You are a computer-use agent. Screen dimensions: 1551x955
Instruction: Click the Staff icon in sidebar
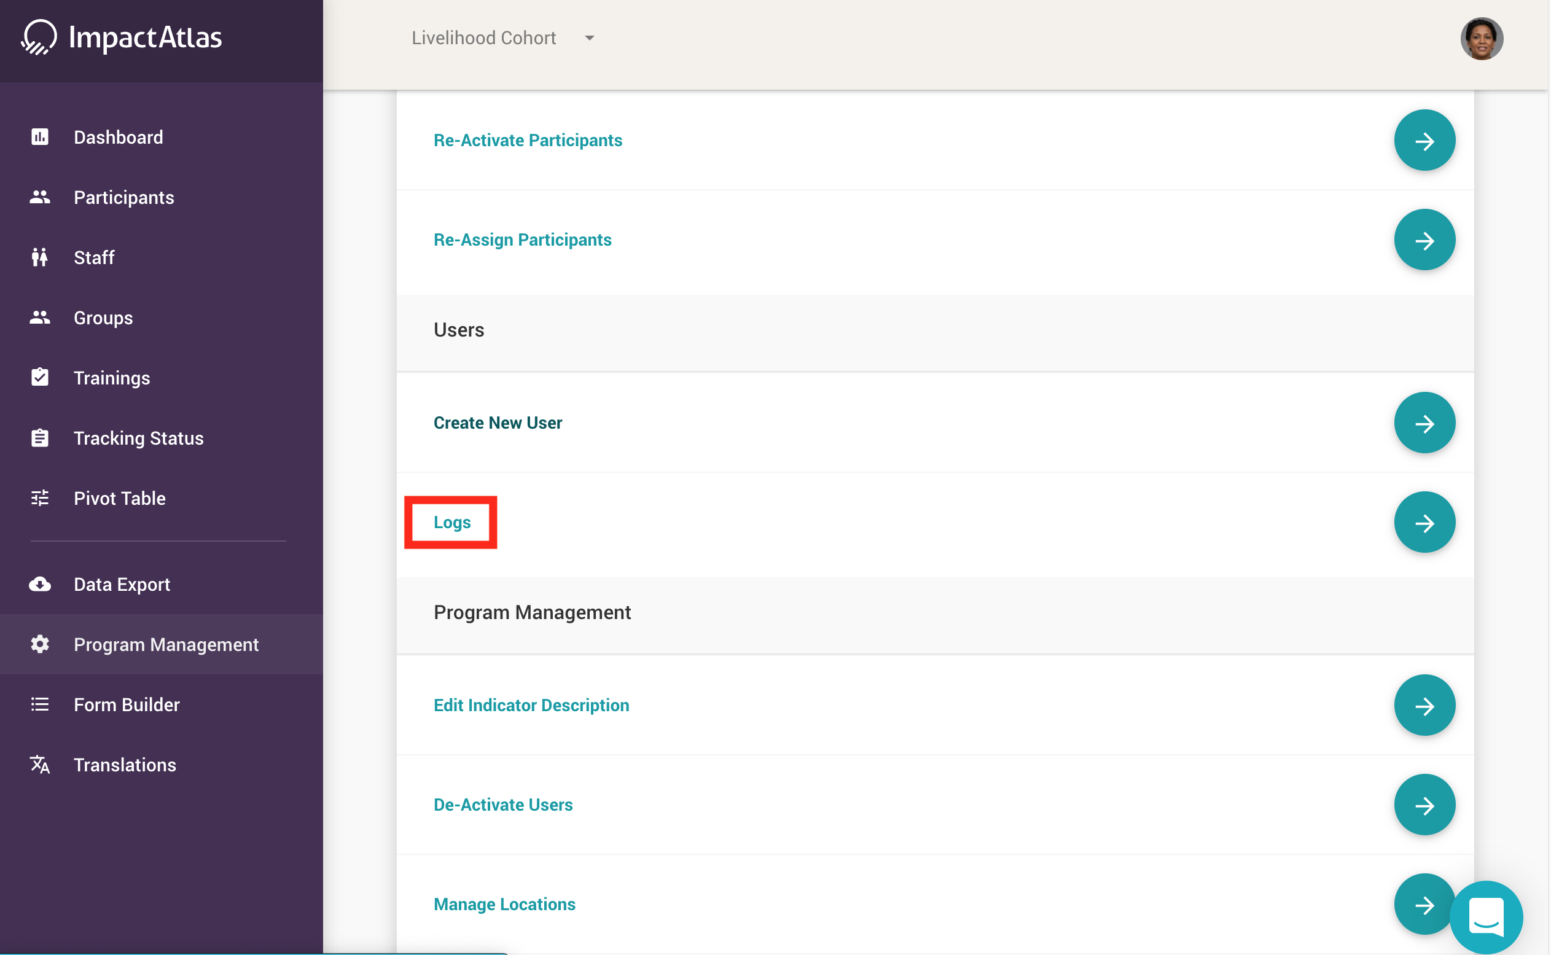(39, 257)
